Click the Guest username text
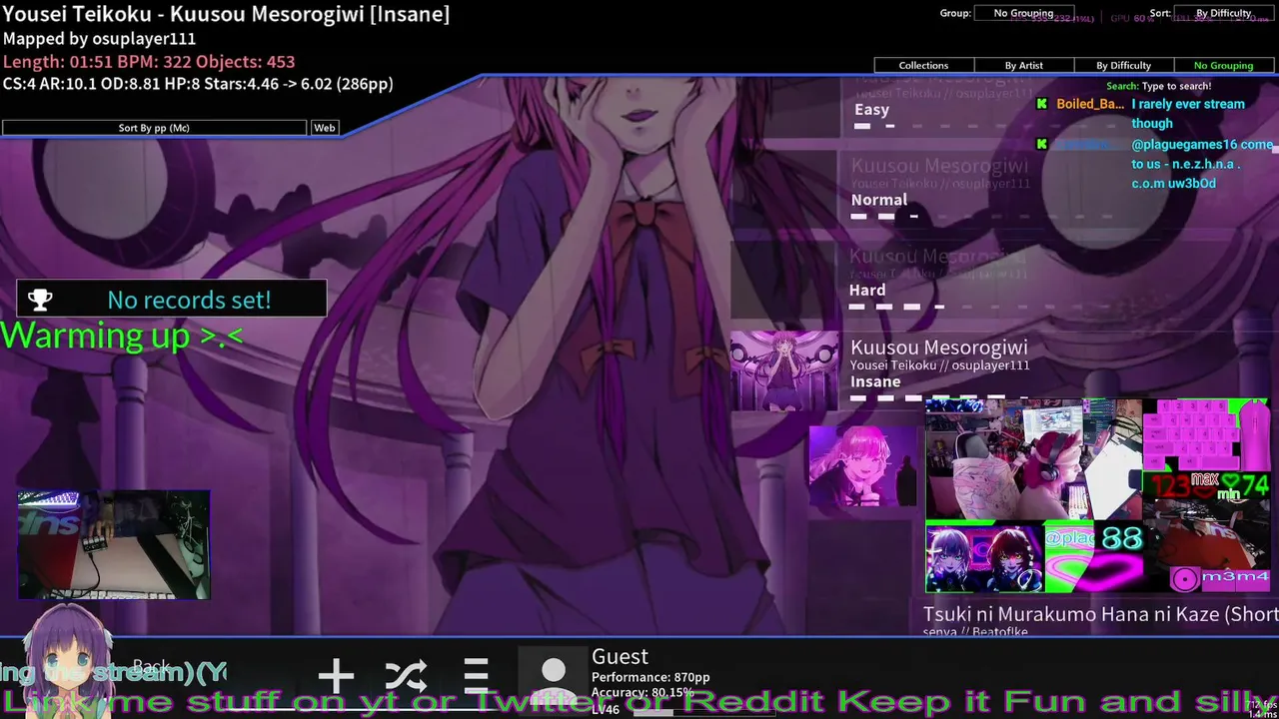 pos(620,656)
